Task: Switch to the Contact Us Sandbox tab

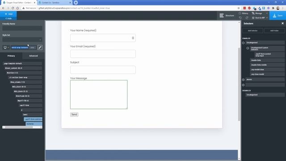Action: click(x=55, y=3)
